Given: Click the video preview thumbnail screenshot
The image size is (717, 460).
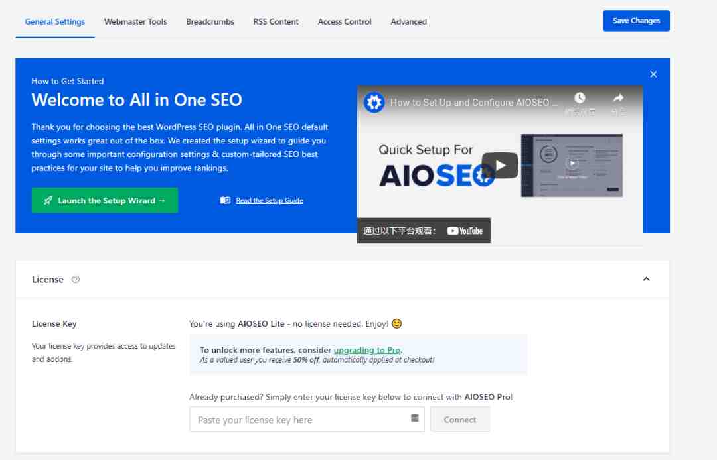Looking at the screenshot, I should coord(572,165).
